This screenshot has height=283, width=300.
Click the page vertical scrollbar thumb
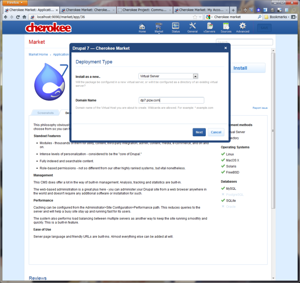click(x=273, y=130)
